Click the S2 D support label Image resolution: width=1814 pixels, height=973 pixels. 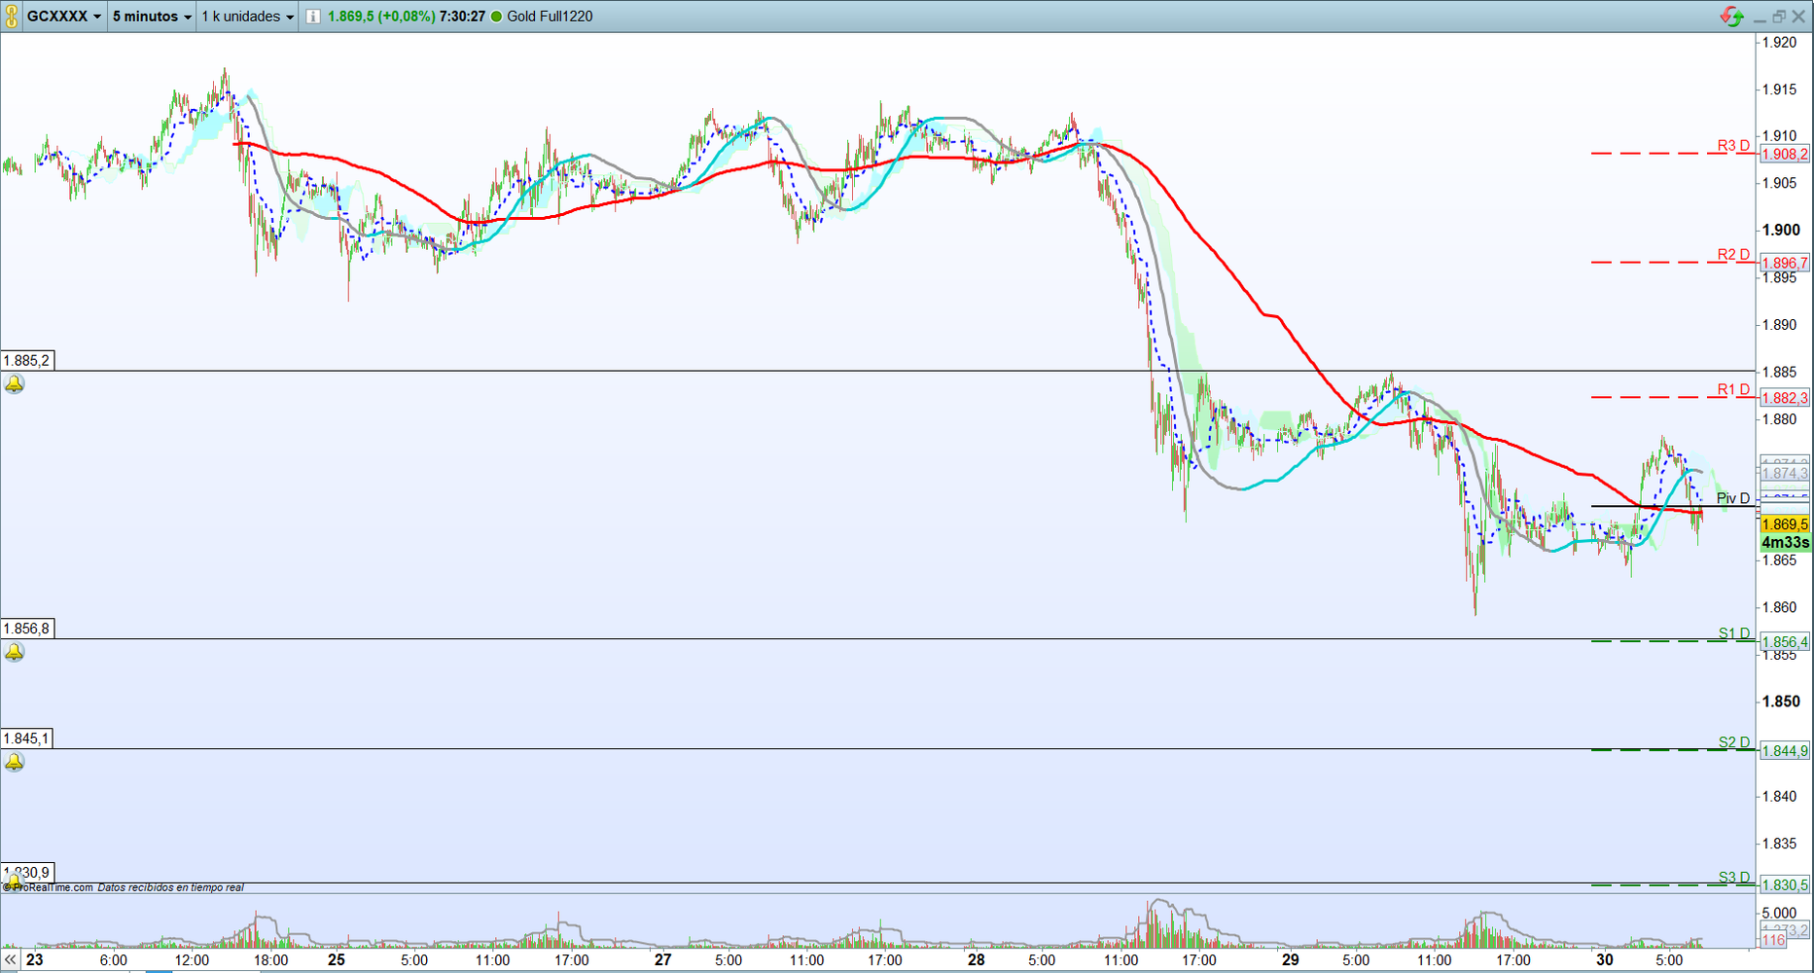tap(1733, 743)
